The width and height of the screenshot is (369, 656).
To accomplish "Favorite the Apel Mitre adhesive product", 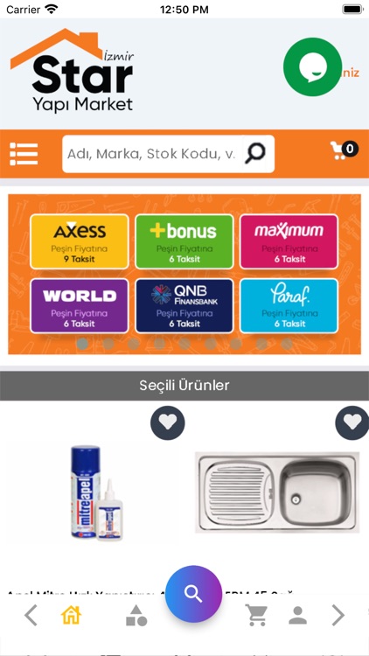I will (167, 422).
